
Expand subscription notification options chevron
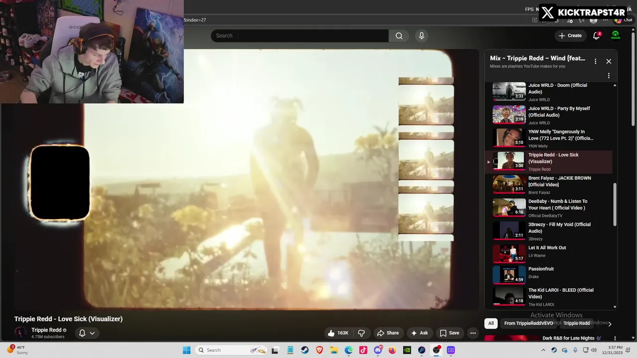(92, 333)
